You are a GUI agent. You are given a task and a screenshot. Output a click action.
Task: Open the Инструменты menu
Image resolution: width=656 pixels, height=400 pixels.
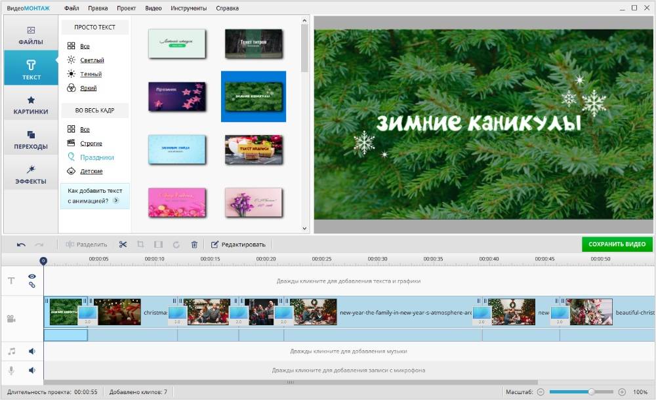coord(188,9)
